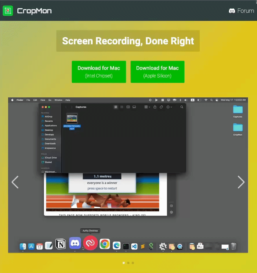The width and height of the screenshot is (257, 273).
Task: Open Terminal from the dock
Action: pyautogui.click(x=126, y=246)
